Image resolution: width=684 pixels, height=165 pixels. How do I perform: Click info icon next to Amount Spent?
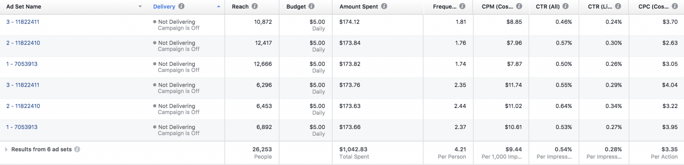click(x=384, y=6)
